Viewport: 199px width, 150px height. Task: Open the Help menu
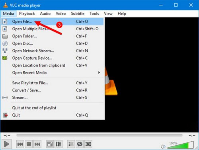point(122,14)
